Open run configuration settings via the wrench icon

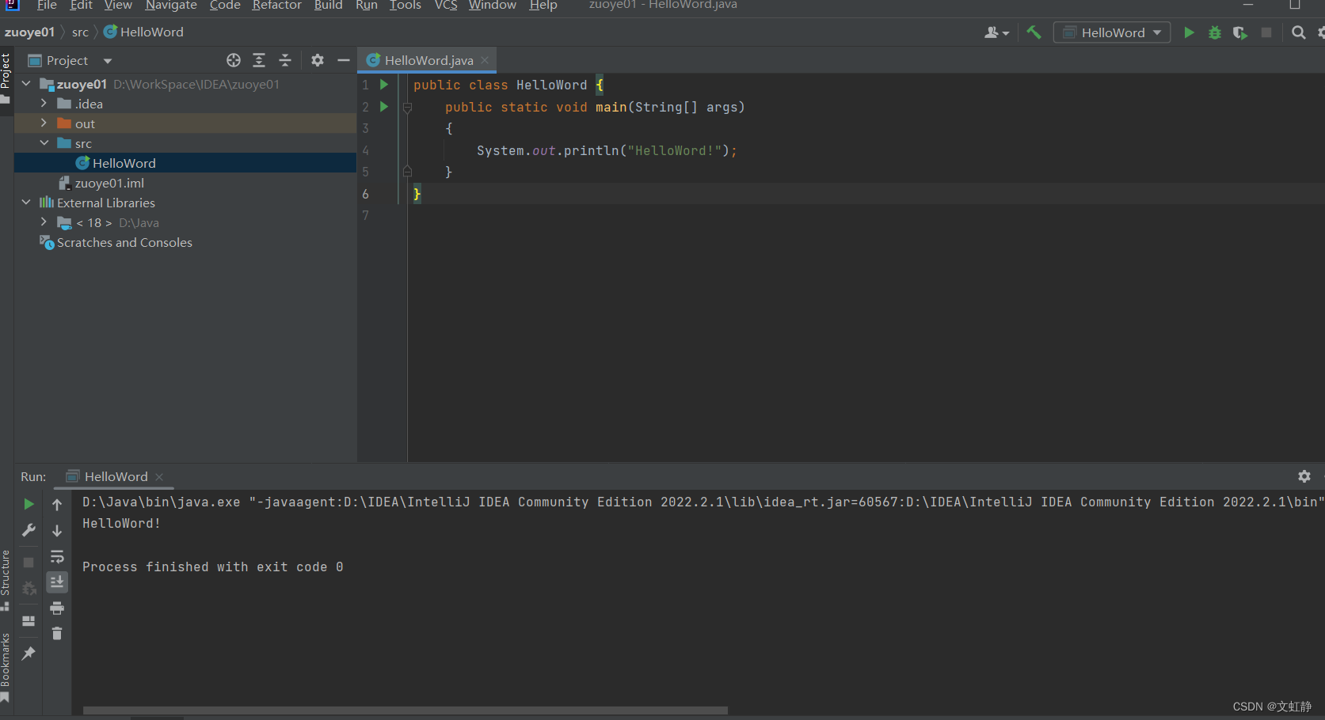coord(29,530)
